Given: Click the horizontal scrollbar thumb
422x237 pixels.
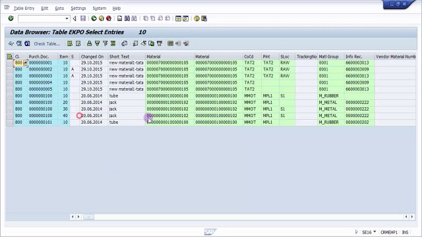Looking at the screenshot, I should click(x=88, y=217).
